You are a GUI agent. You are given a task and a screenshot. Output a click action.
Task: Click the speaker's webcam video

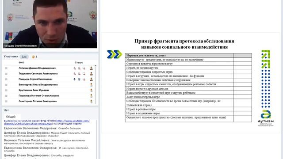coord(50,24)
